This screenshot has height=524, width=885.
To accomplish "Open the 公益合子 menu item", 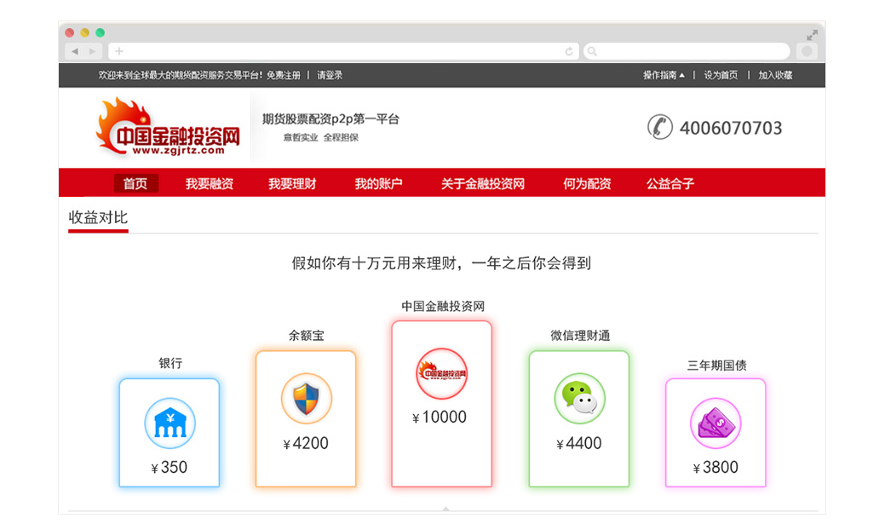I will point(670,183).
